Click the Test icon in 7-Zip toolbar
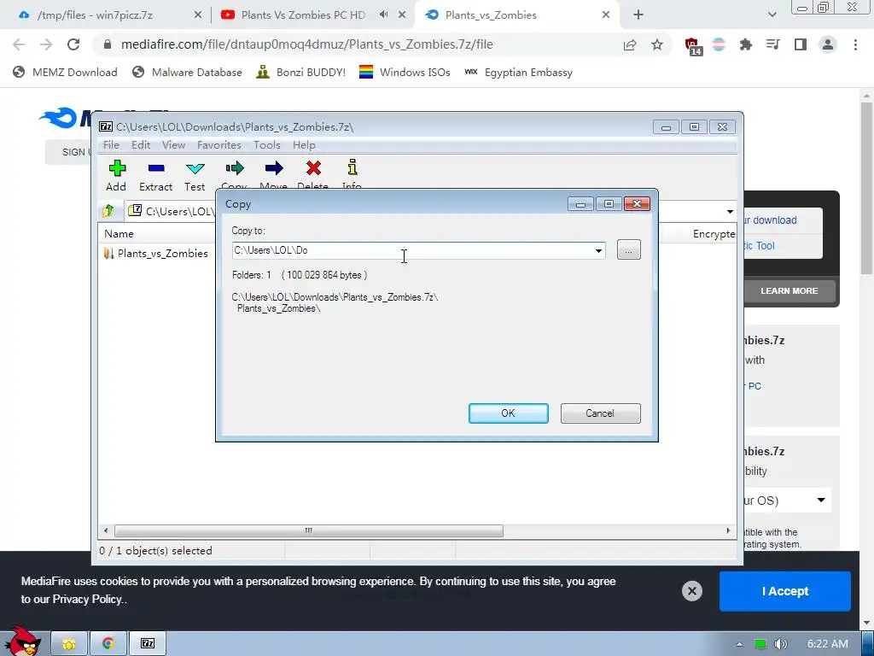The image size is (874, 656). tap(195, 168)
